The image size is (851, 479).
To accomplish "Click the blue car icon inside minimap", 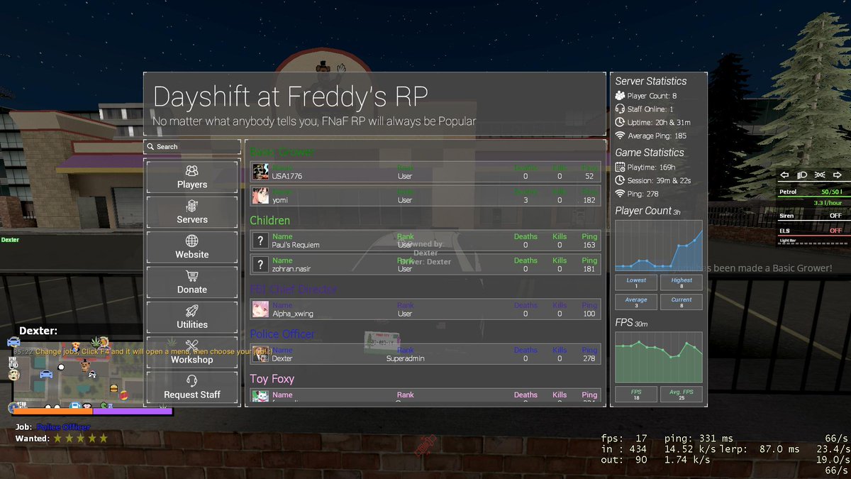I will click(x=46, y=374).
